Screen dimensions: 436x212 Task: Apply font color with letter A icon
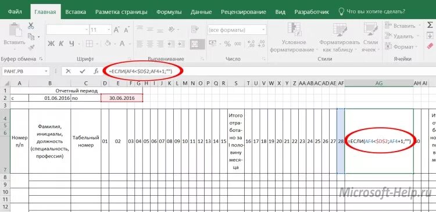click(122, 44)
